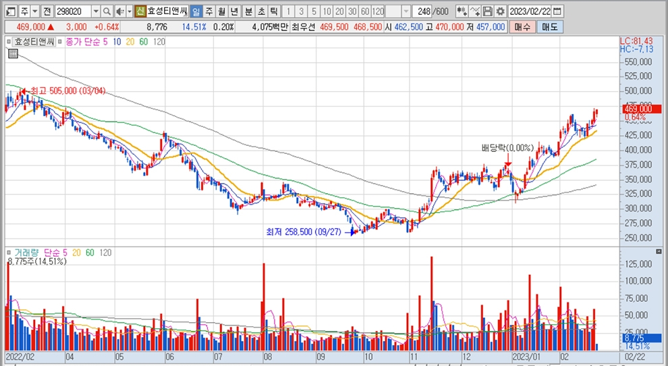
Task: Open the calendar date picker icon
Action: (558, 11)
